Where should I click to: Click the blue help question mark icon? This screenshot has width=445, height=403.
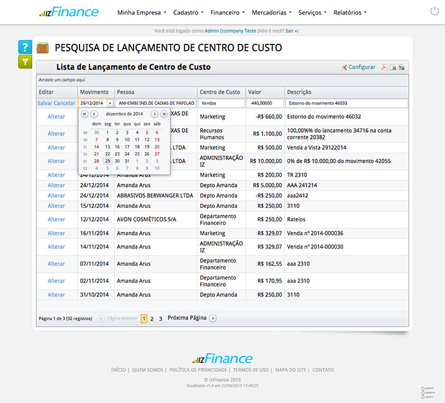click(x=24, y=47)
